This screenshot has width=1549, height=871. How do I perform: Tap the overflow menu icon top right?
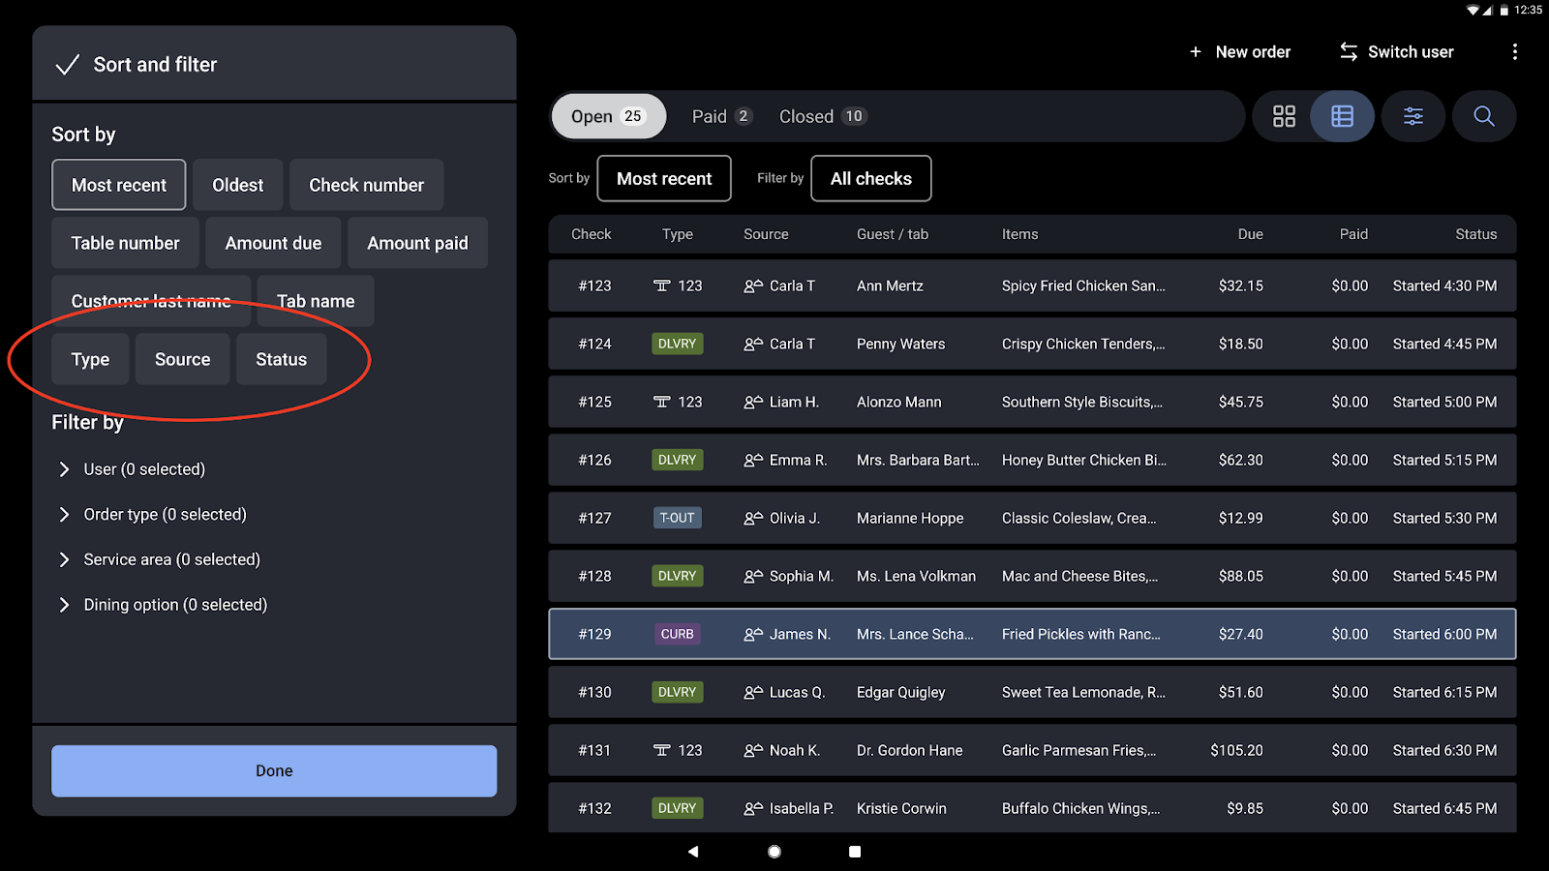click(x=1515, y=52)
